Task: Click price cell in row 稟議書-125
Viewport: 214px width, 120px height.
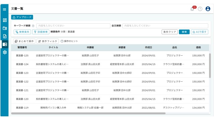Action: point(198,56)
